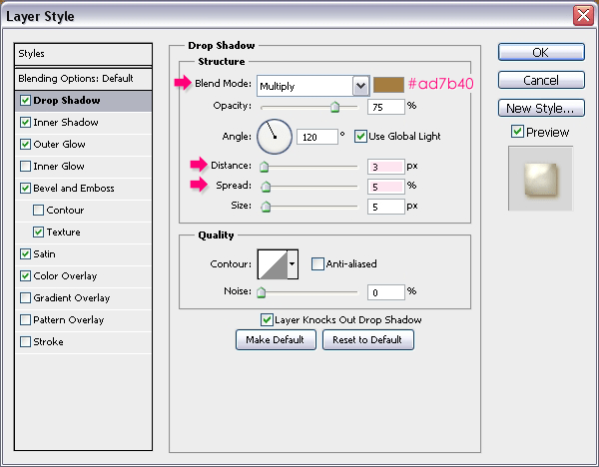Uncheck Layer Knocks Out Drop Shadow
599x467 pixels.
click(x=267, y=320)
